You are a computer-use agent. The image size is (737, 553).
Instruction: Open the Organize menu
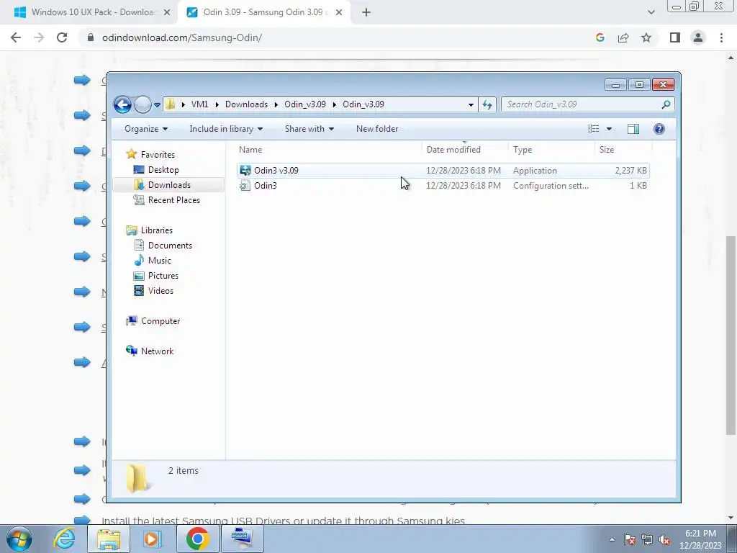(145, 129)
